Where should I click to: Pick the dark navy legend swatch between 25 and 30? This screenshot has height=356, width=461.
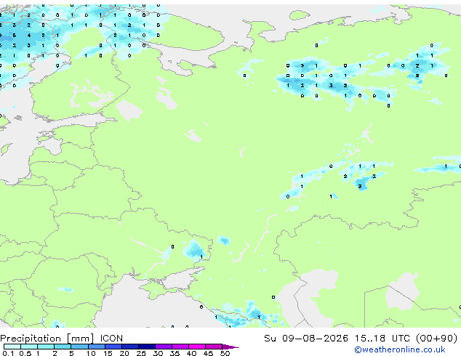pos(147,347)
